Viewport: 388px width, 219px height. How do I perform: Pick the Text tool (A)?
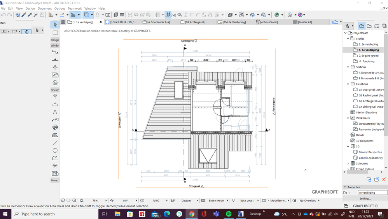(55, 112)
